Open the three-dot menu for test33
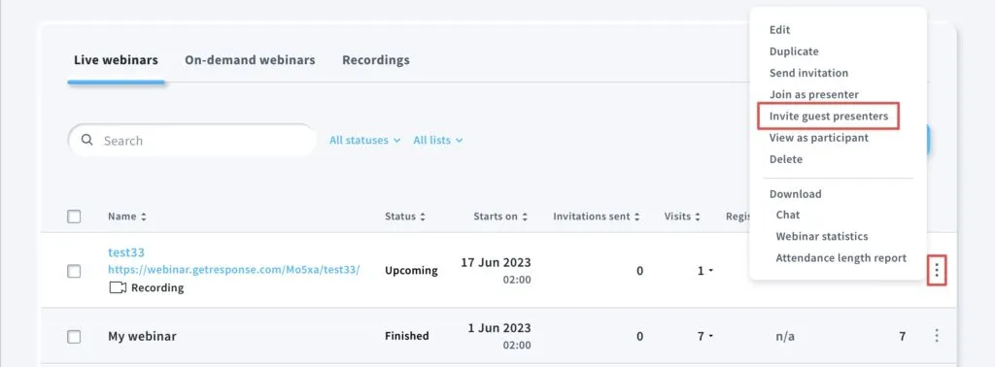Image resolution: width=995 pixels, height=367 pixels. (937, 271)
